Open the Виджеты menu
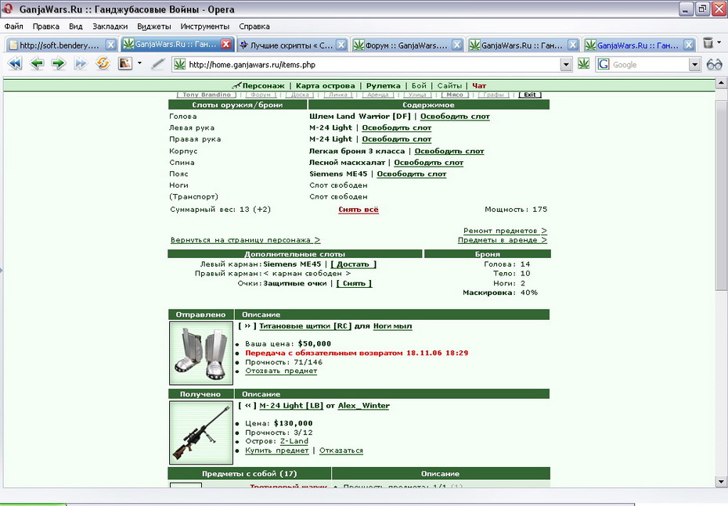Viewport: 728px width, 506px height. coord(153,27)
